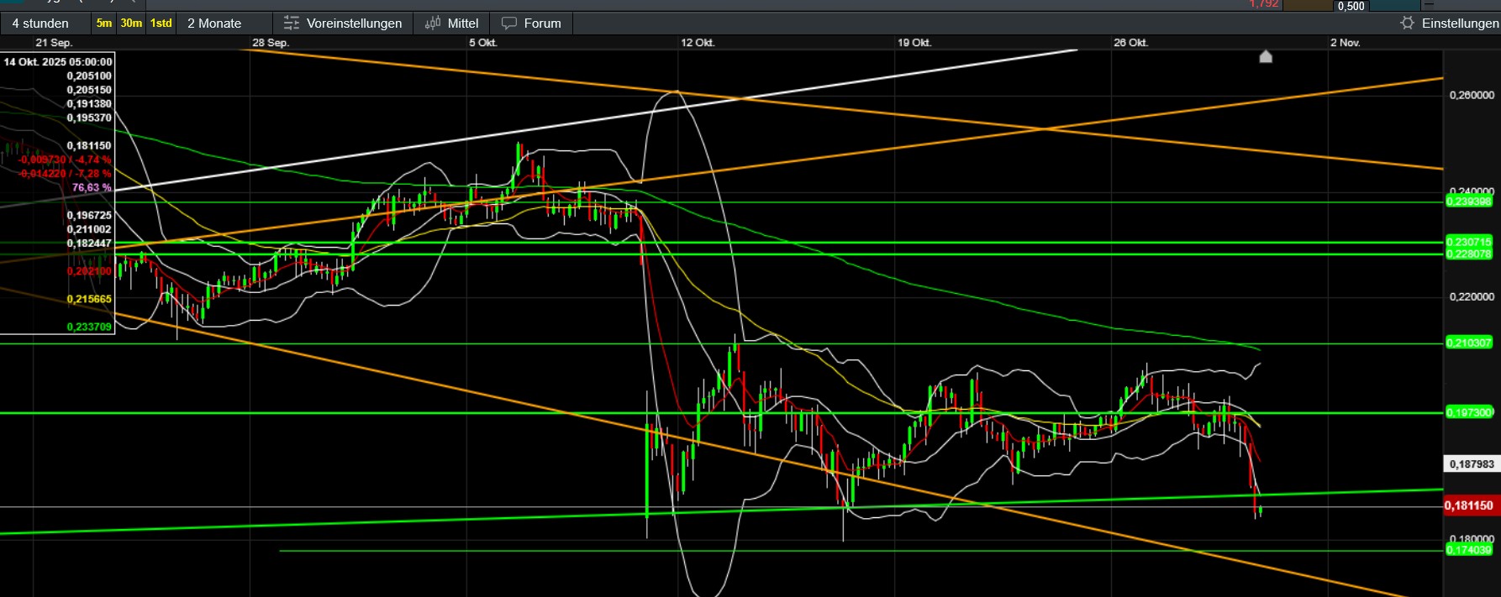Select the 1std timeframe shortcut

[161, 24]
